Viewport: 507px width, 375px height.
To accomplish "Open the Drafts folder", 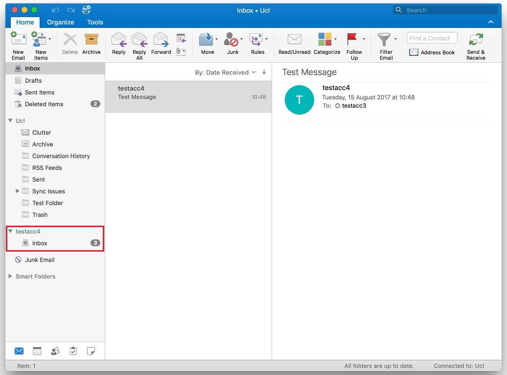I will (x=55, y=81).
